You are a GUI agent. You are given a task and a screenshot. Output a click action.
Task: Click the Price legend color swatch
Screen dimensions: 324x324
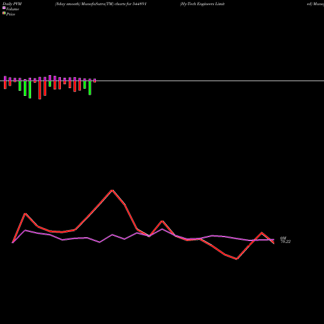point(4,13)
